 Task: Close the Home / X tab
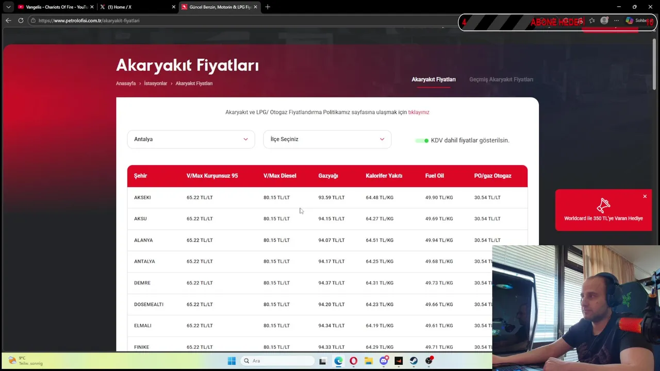point(173,7)
